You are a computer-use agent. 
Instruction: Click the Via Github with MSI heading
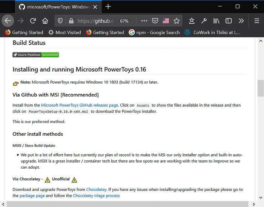55,95
